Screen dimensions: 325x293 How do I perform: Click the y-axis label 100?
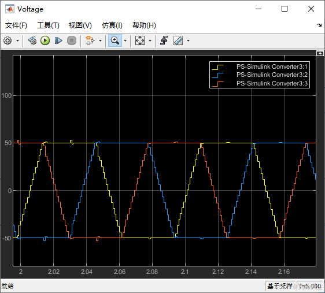pyautogui.click(x=6, y=95)
